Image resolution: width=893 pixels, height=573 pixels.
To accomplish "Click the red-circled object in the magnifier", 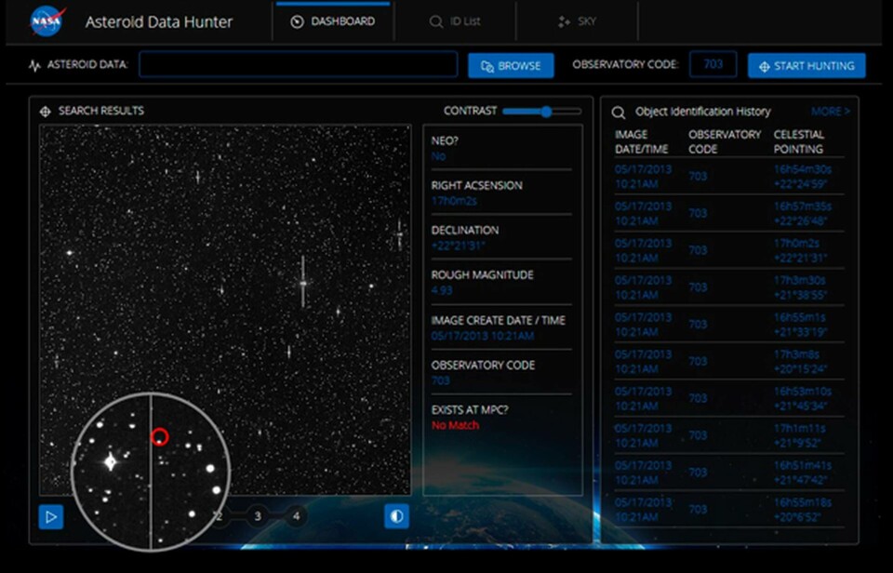I will (159, 437).
